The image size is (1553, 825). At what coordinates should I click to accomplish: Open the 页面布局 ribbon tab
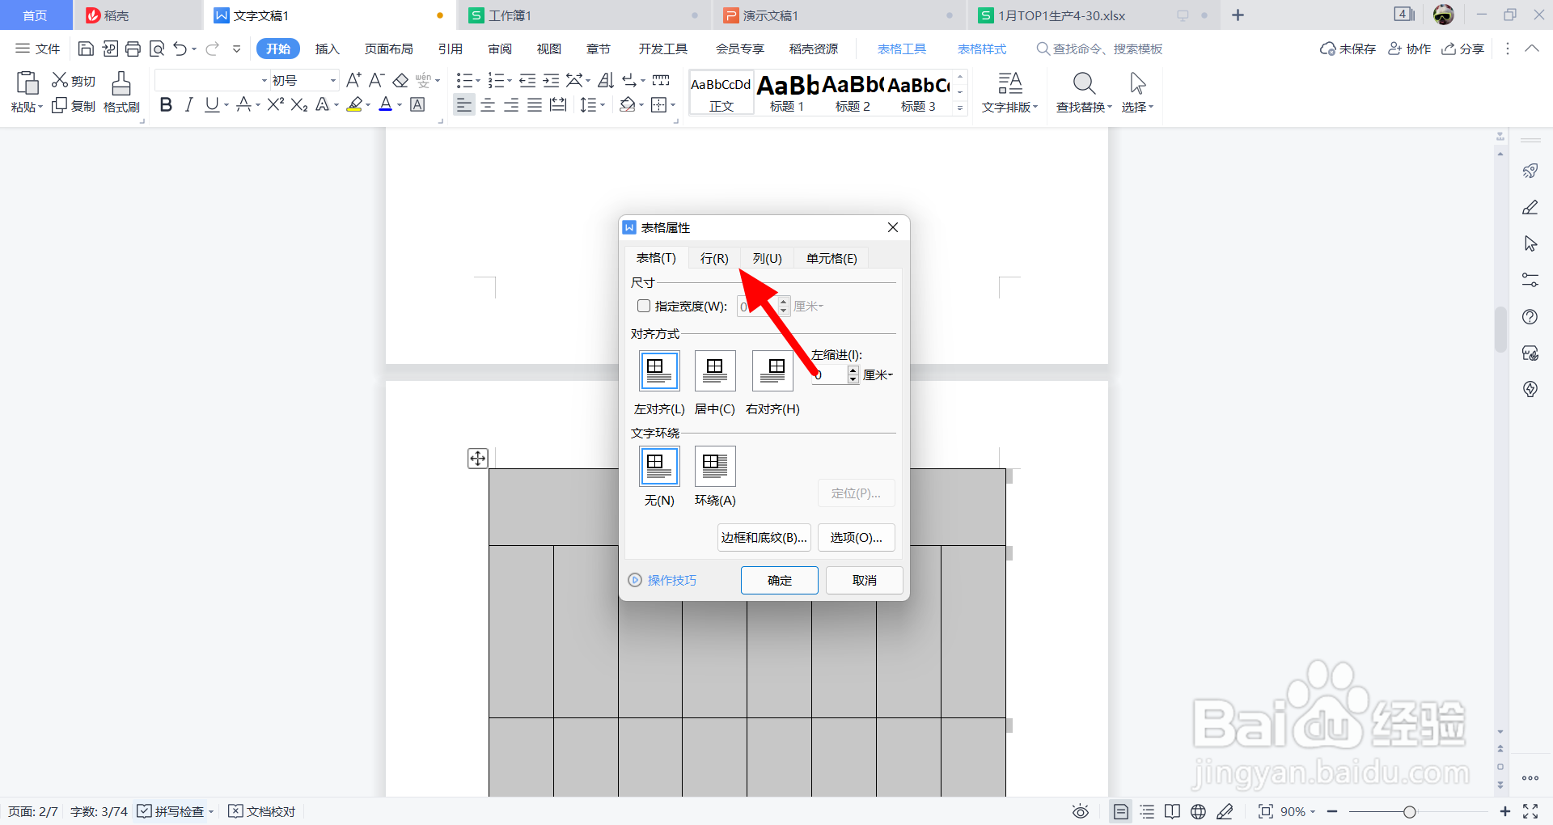pos(388,49)
